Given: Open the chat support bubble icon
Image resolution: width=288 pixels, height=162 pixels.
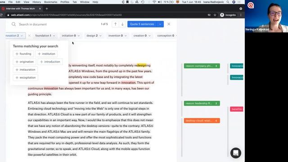Looking at the screenshot, I should [236, 153].
